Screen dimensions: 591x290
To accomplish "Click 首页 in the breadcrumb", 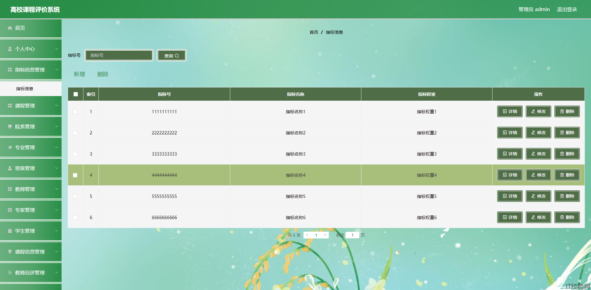I will [314, 32].
